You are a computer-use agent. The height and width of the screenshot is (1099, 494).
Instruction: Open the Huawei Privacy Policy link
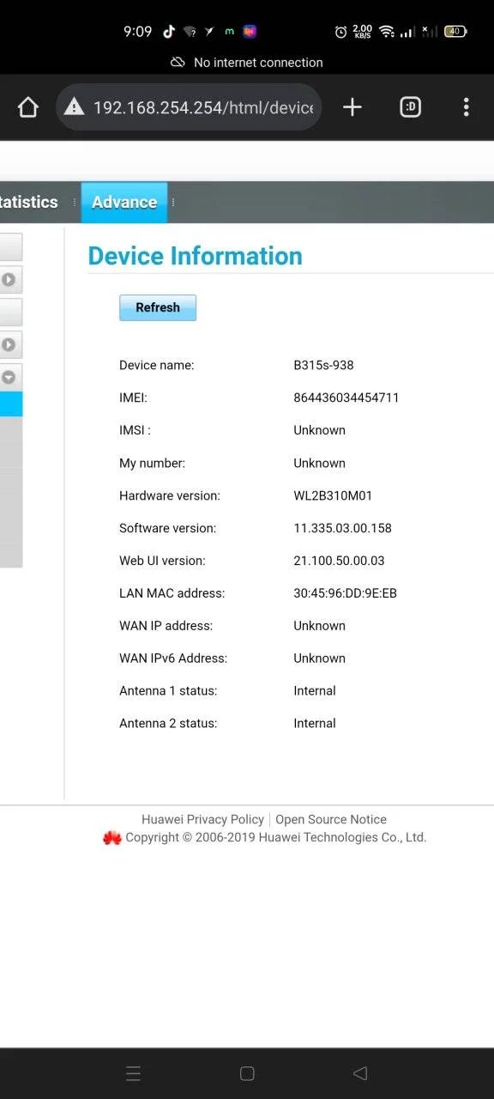click(202, 819)
